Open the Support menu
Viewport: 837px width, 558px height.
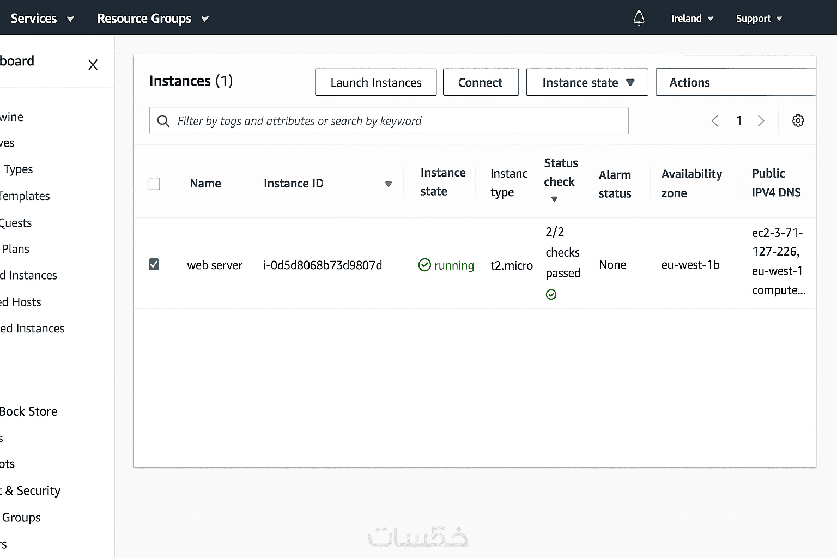click(x=759, y=19)
